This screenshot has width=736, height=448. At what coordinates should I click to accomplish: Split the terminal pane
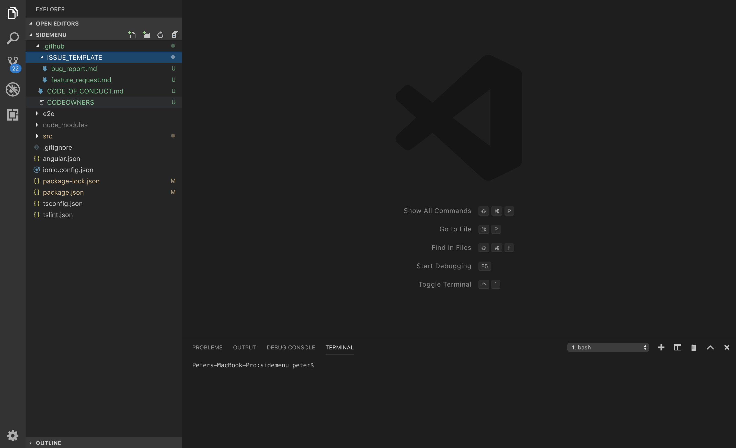[677, 347]
